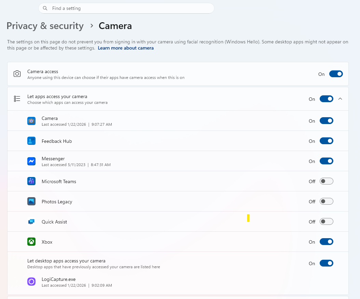Viewport: 360px width, 299px height.
Task: Enable Quick Assist camera access
Action: tap(326, 222)
